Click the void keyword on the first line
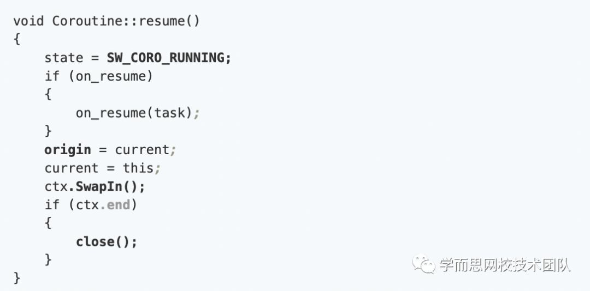Viewport: 590px width, 291px height. [x=28, y=21]
